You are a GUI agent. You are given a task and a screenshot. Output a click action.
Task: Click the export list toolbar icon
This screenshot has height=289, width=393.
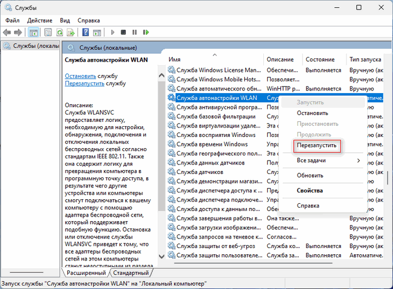click(x=70, y=33)
